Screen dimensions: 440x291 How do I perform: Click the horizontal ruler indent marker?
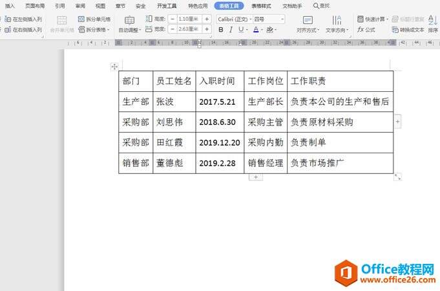click(x=199, y=43)
